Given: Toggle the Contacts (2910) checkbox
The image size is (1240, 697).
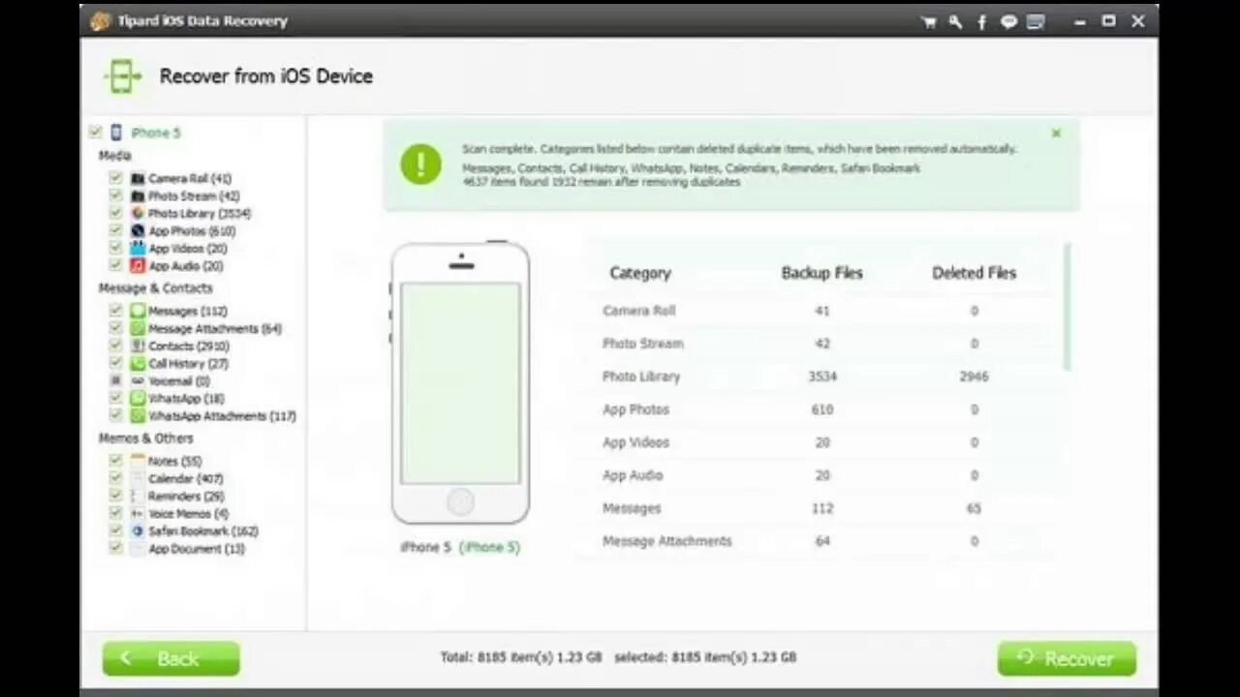Looking at the screenshot, I should 116,347.
